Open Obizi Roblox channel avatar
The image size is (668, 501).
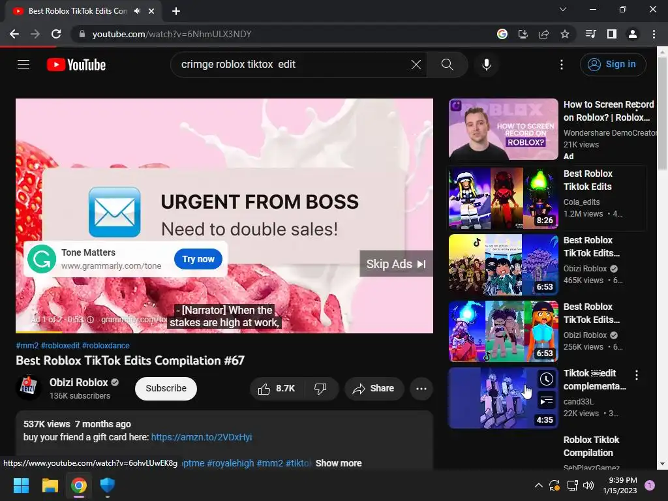point(29,387)
